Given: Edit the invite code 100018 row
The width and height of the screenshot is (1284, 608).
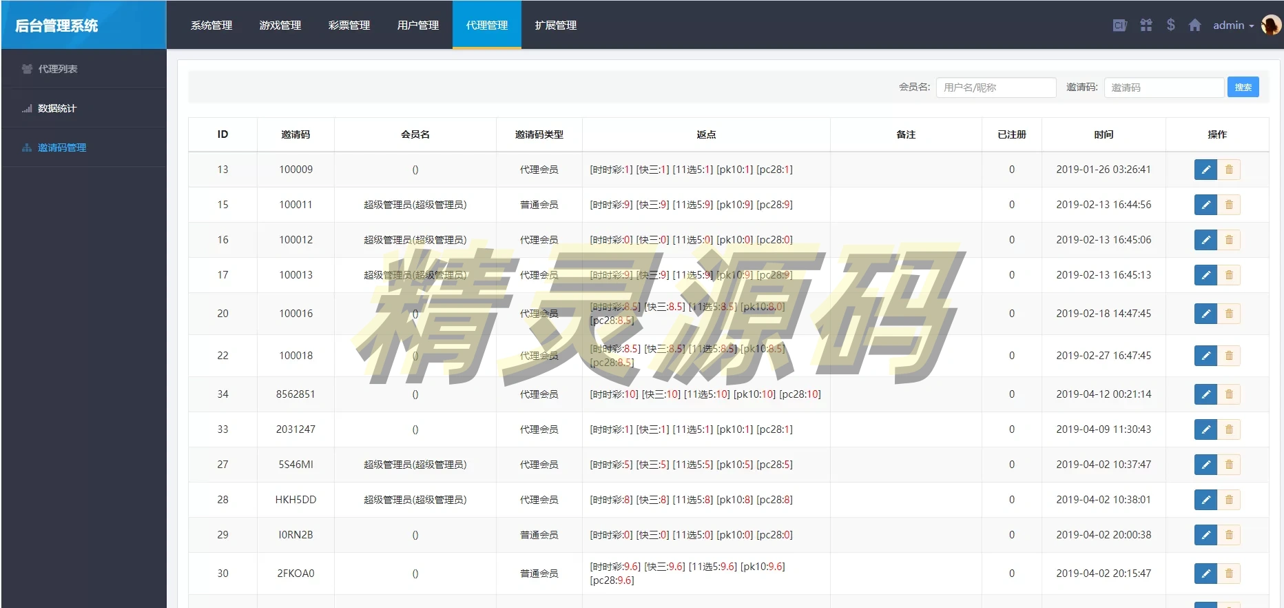Looking at the screenshot, I should tap(1205, 356).
